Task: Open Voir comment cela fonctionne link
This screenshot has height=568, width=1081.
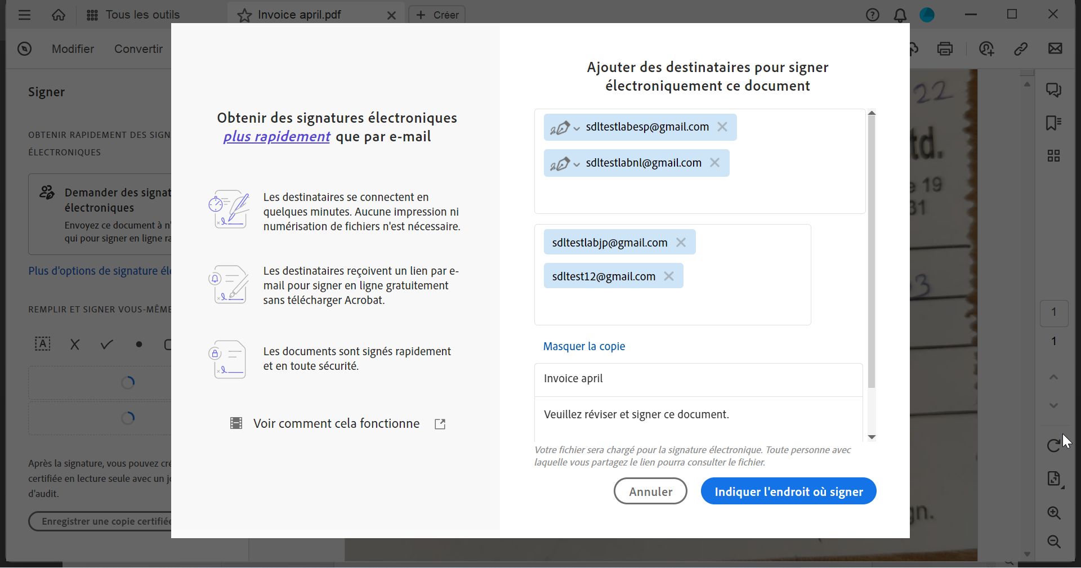Action: point(336,423)
